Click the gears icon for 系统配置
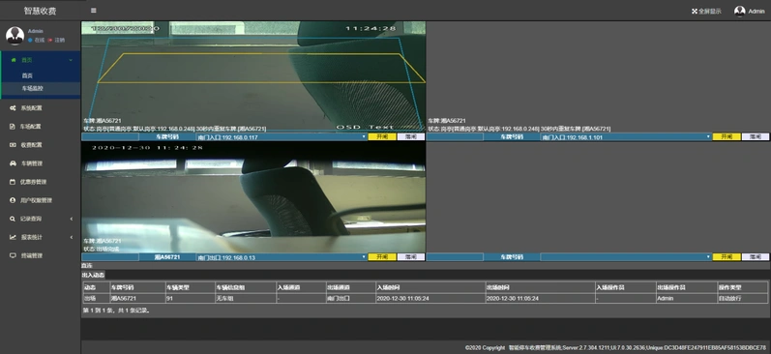The width and height of the screenshot is (771, 354). point(13,108)
